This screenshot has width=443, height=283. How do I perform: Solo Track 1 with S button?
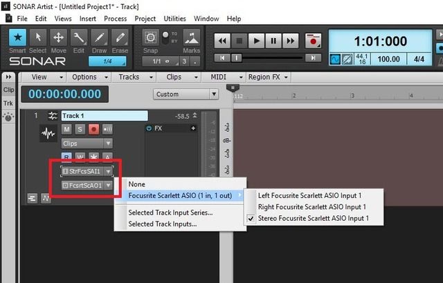(x=80, y=129)
